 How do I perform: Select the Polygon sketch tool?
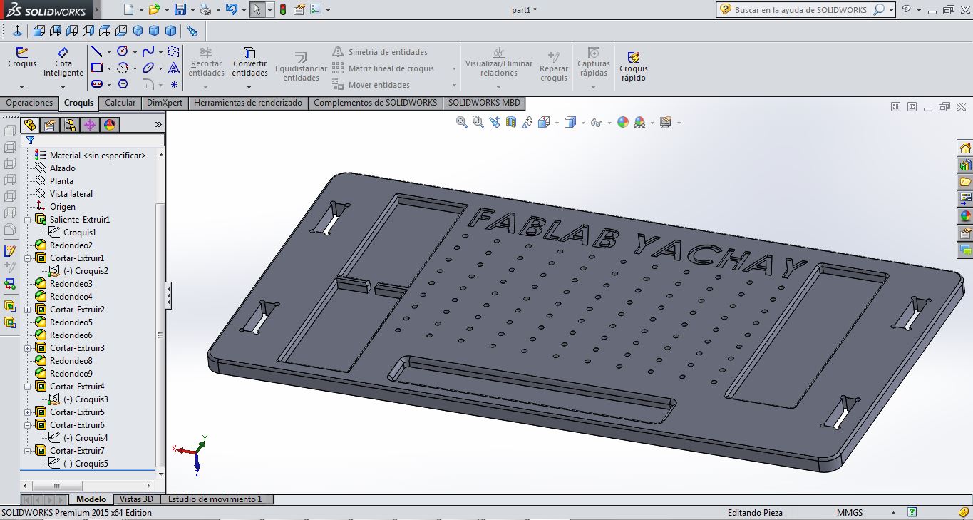[x=123, y=84]
